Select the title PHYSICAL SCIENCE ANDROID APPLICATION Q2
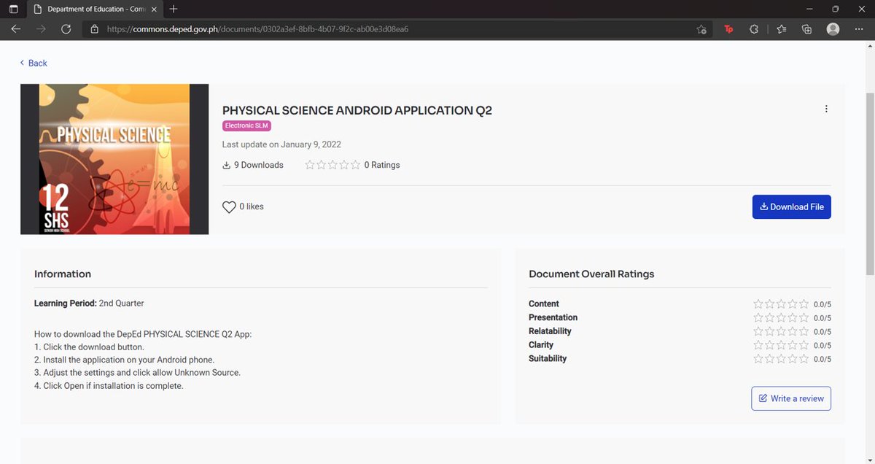The height and width of the screenshot is (464, 875). point(357,110)
